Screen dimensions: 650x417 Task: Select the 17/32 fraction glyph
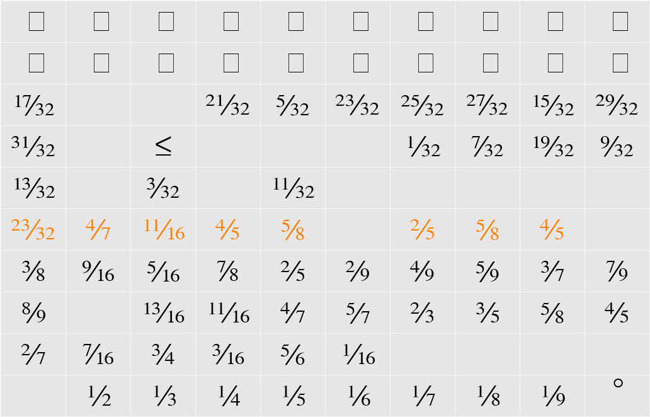pyautogui.click(x=34, y=105)
